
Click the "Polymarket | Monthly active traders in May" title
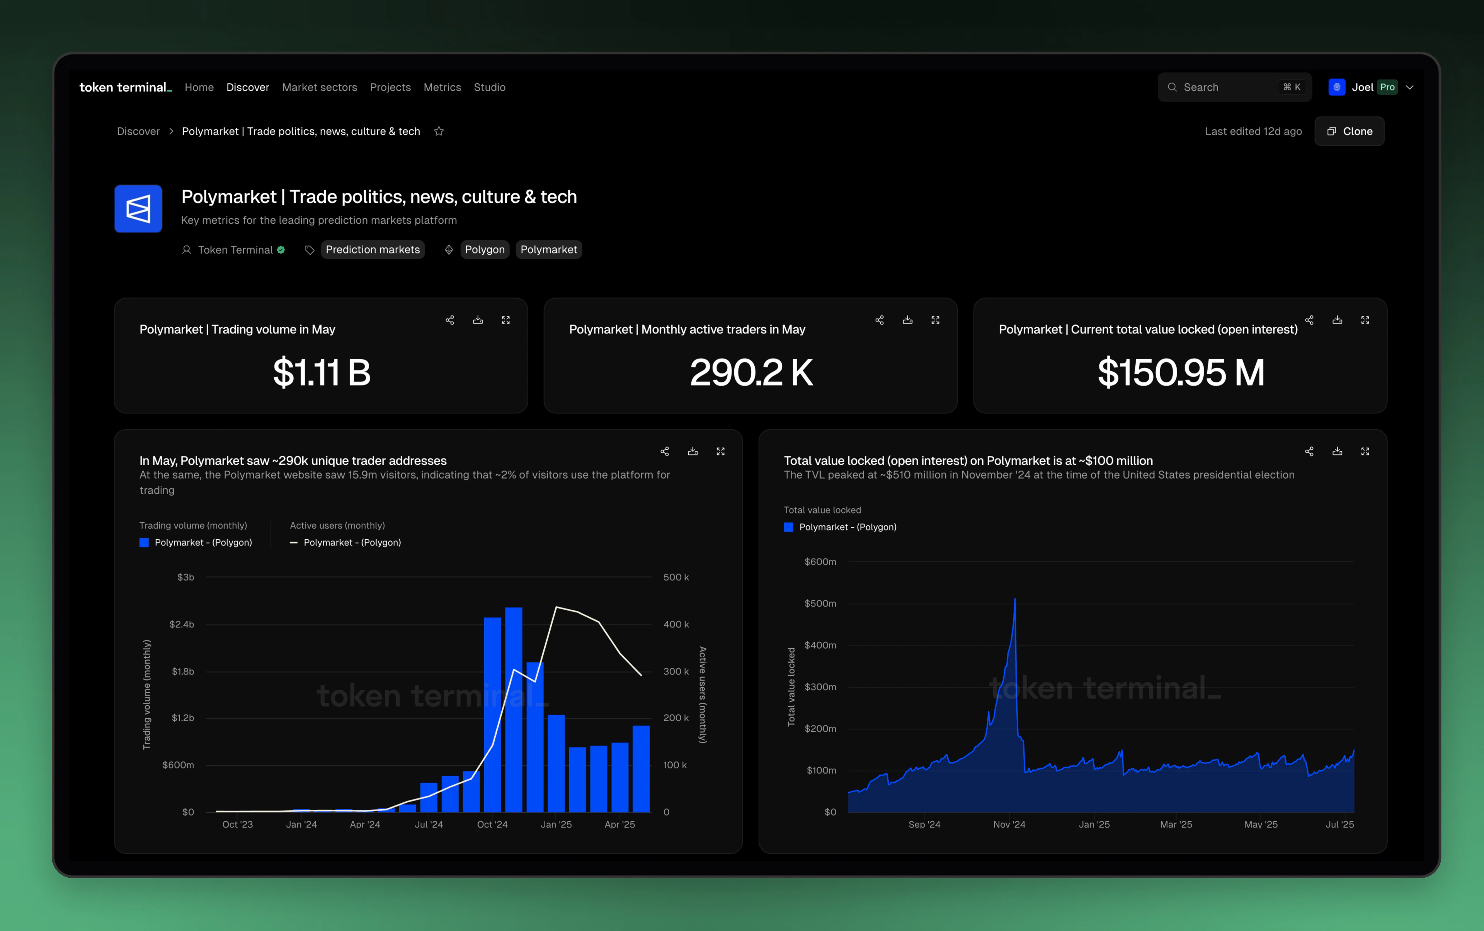(x=687, y=330)
